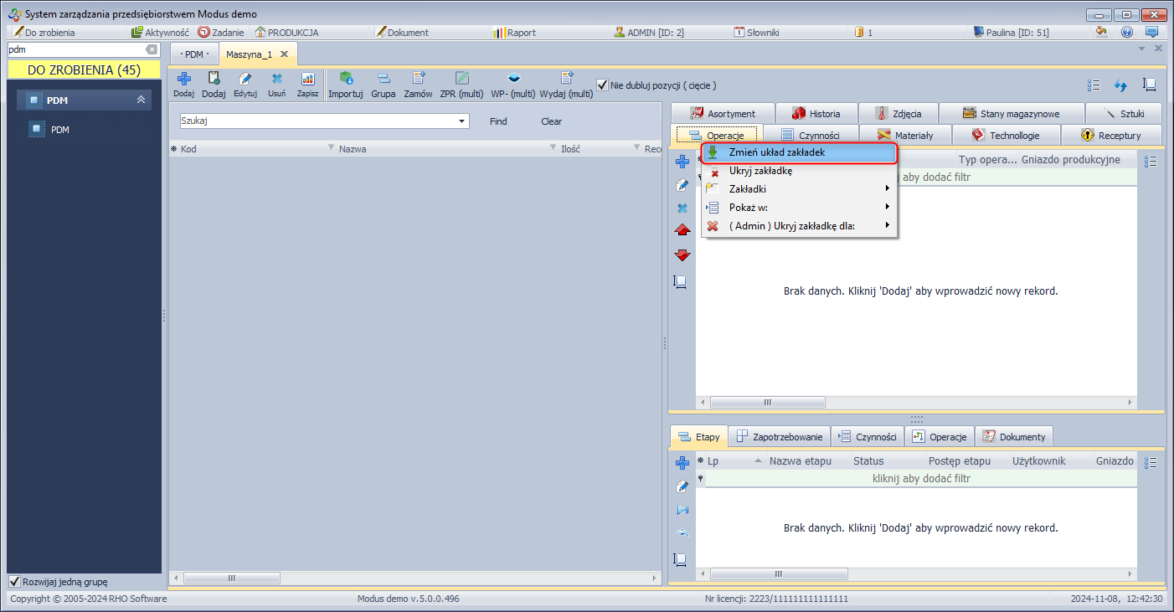Click the Zapisz toolbar icon
Viewport: 1174px width, 612px height.
pyautogui.click(x=307, y=80)
